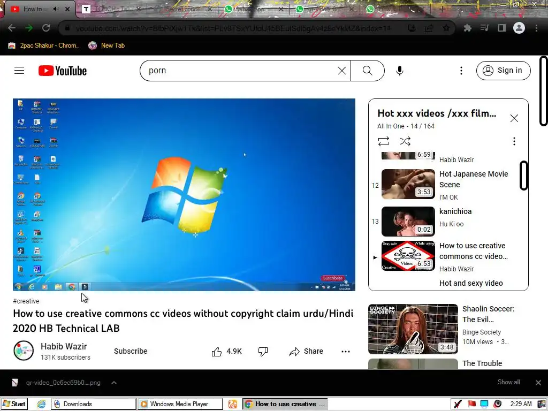548x411 pixels.
Task: Clear the YouTube search box text
Action: click(x=342, y=71)
